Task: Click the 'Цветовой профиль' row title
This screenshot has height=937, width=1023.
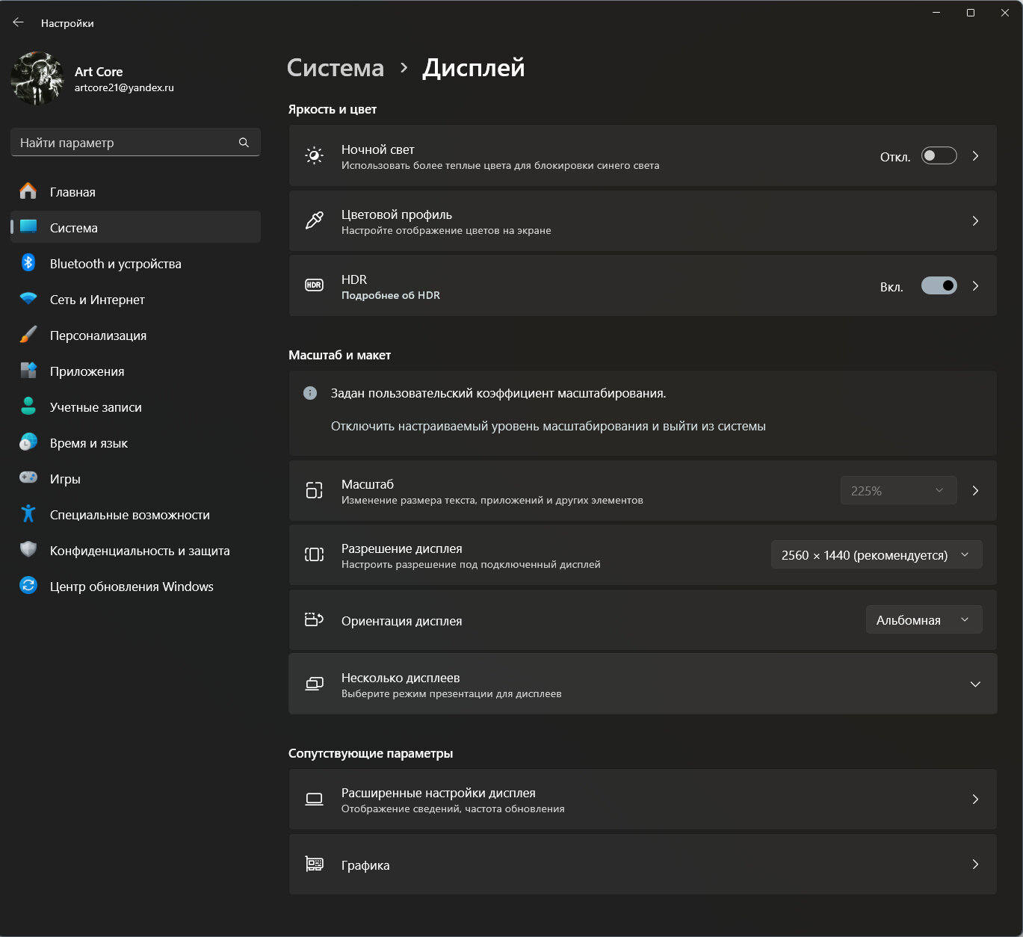Action: (x=397, y=214)
